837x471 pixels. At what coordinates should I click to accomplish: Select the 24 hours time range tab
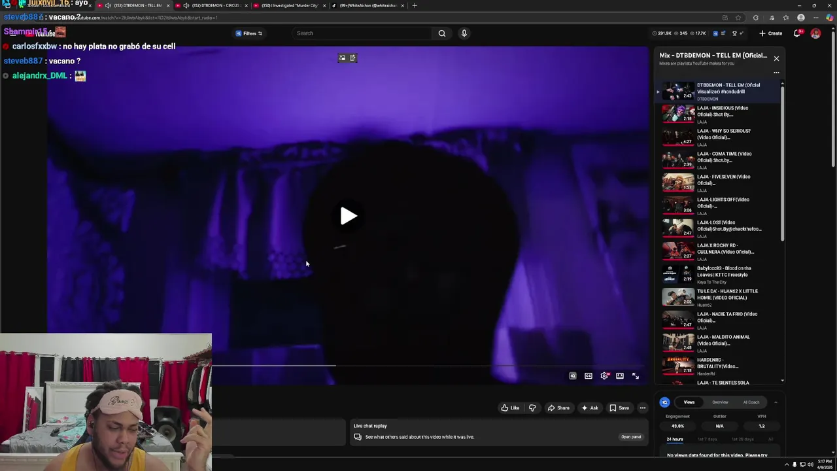coord(675,440)
